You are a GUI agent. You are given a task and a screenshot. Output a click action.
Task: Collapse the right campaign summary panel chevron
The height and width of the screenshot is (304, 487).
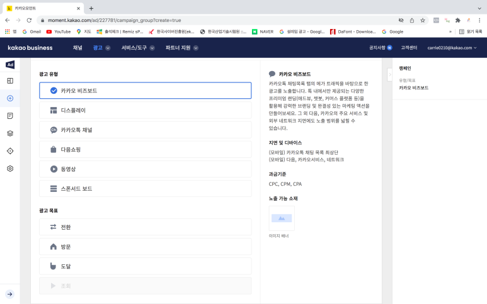pos(390,74)
